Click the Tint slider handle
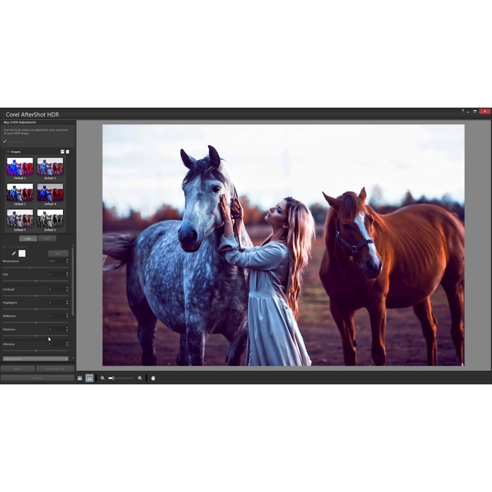492x492 pixels. 36,281
